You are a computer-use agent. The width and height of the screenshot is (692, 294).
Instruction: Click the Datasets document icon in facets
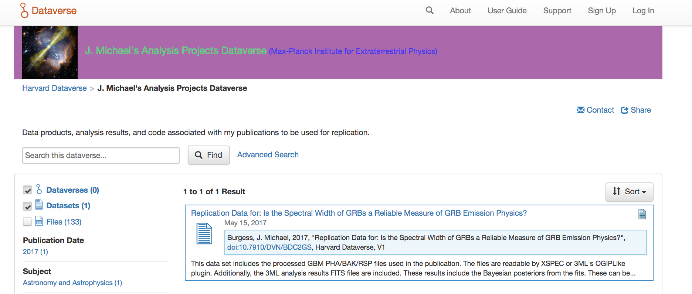click(39, 205)
